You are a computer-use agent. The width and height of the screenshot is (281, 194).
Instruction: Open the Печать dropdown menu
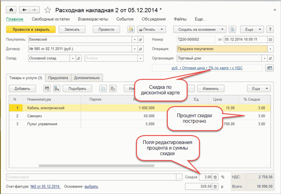coord(151,30)
